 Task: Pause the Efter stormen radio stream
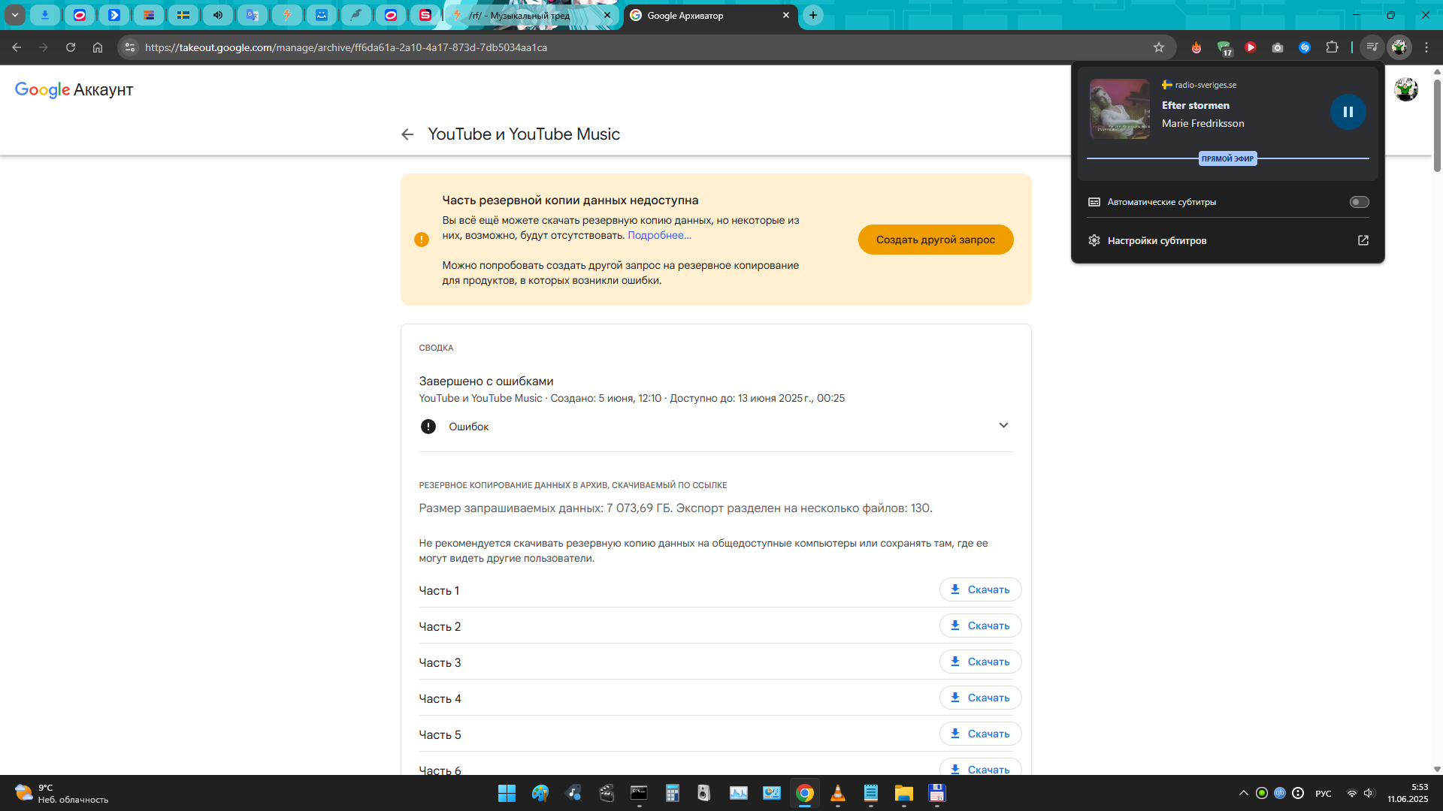click(x=1348, y=112)
